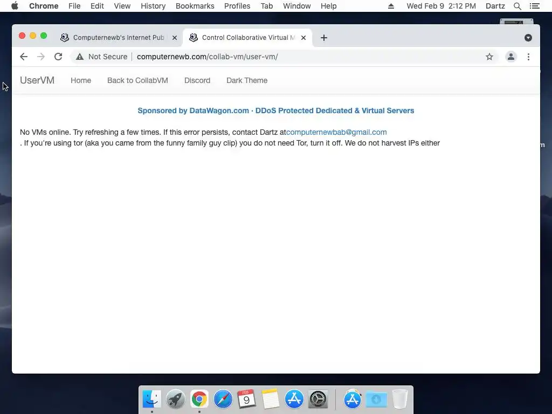The height and width of the screenshot is (414, 552).
Task: Click the forward navigation arrow
Action: (x=41, y=57)
